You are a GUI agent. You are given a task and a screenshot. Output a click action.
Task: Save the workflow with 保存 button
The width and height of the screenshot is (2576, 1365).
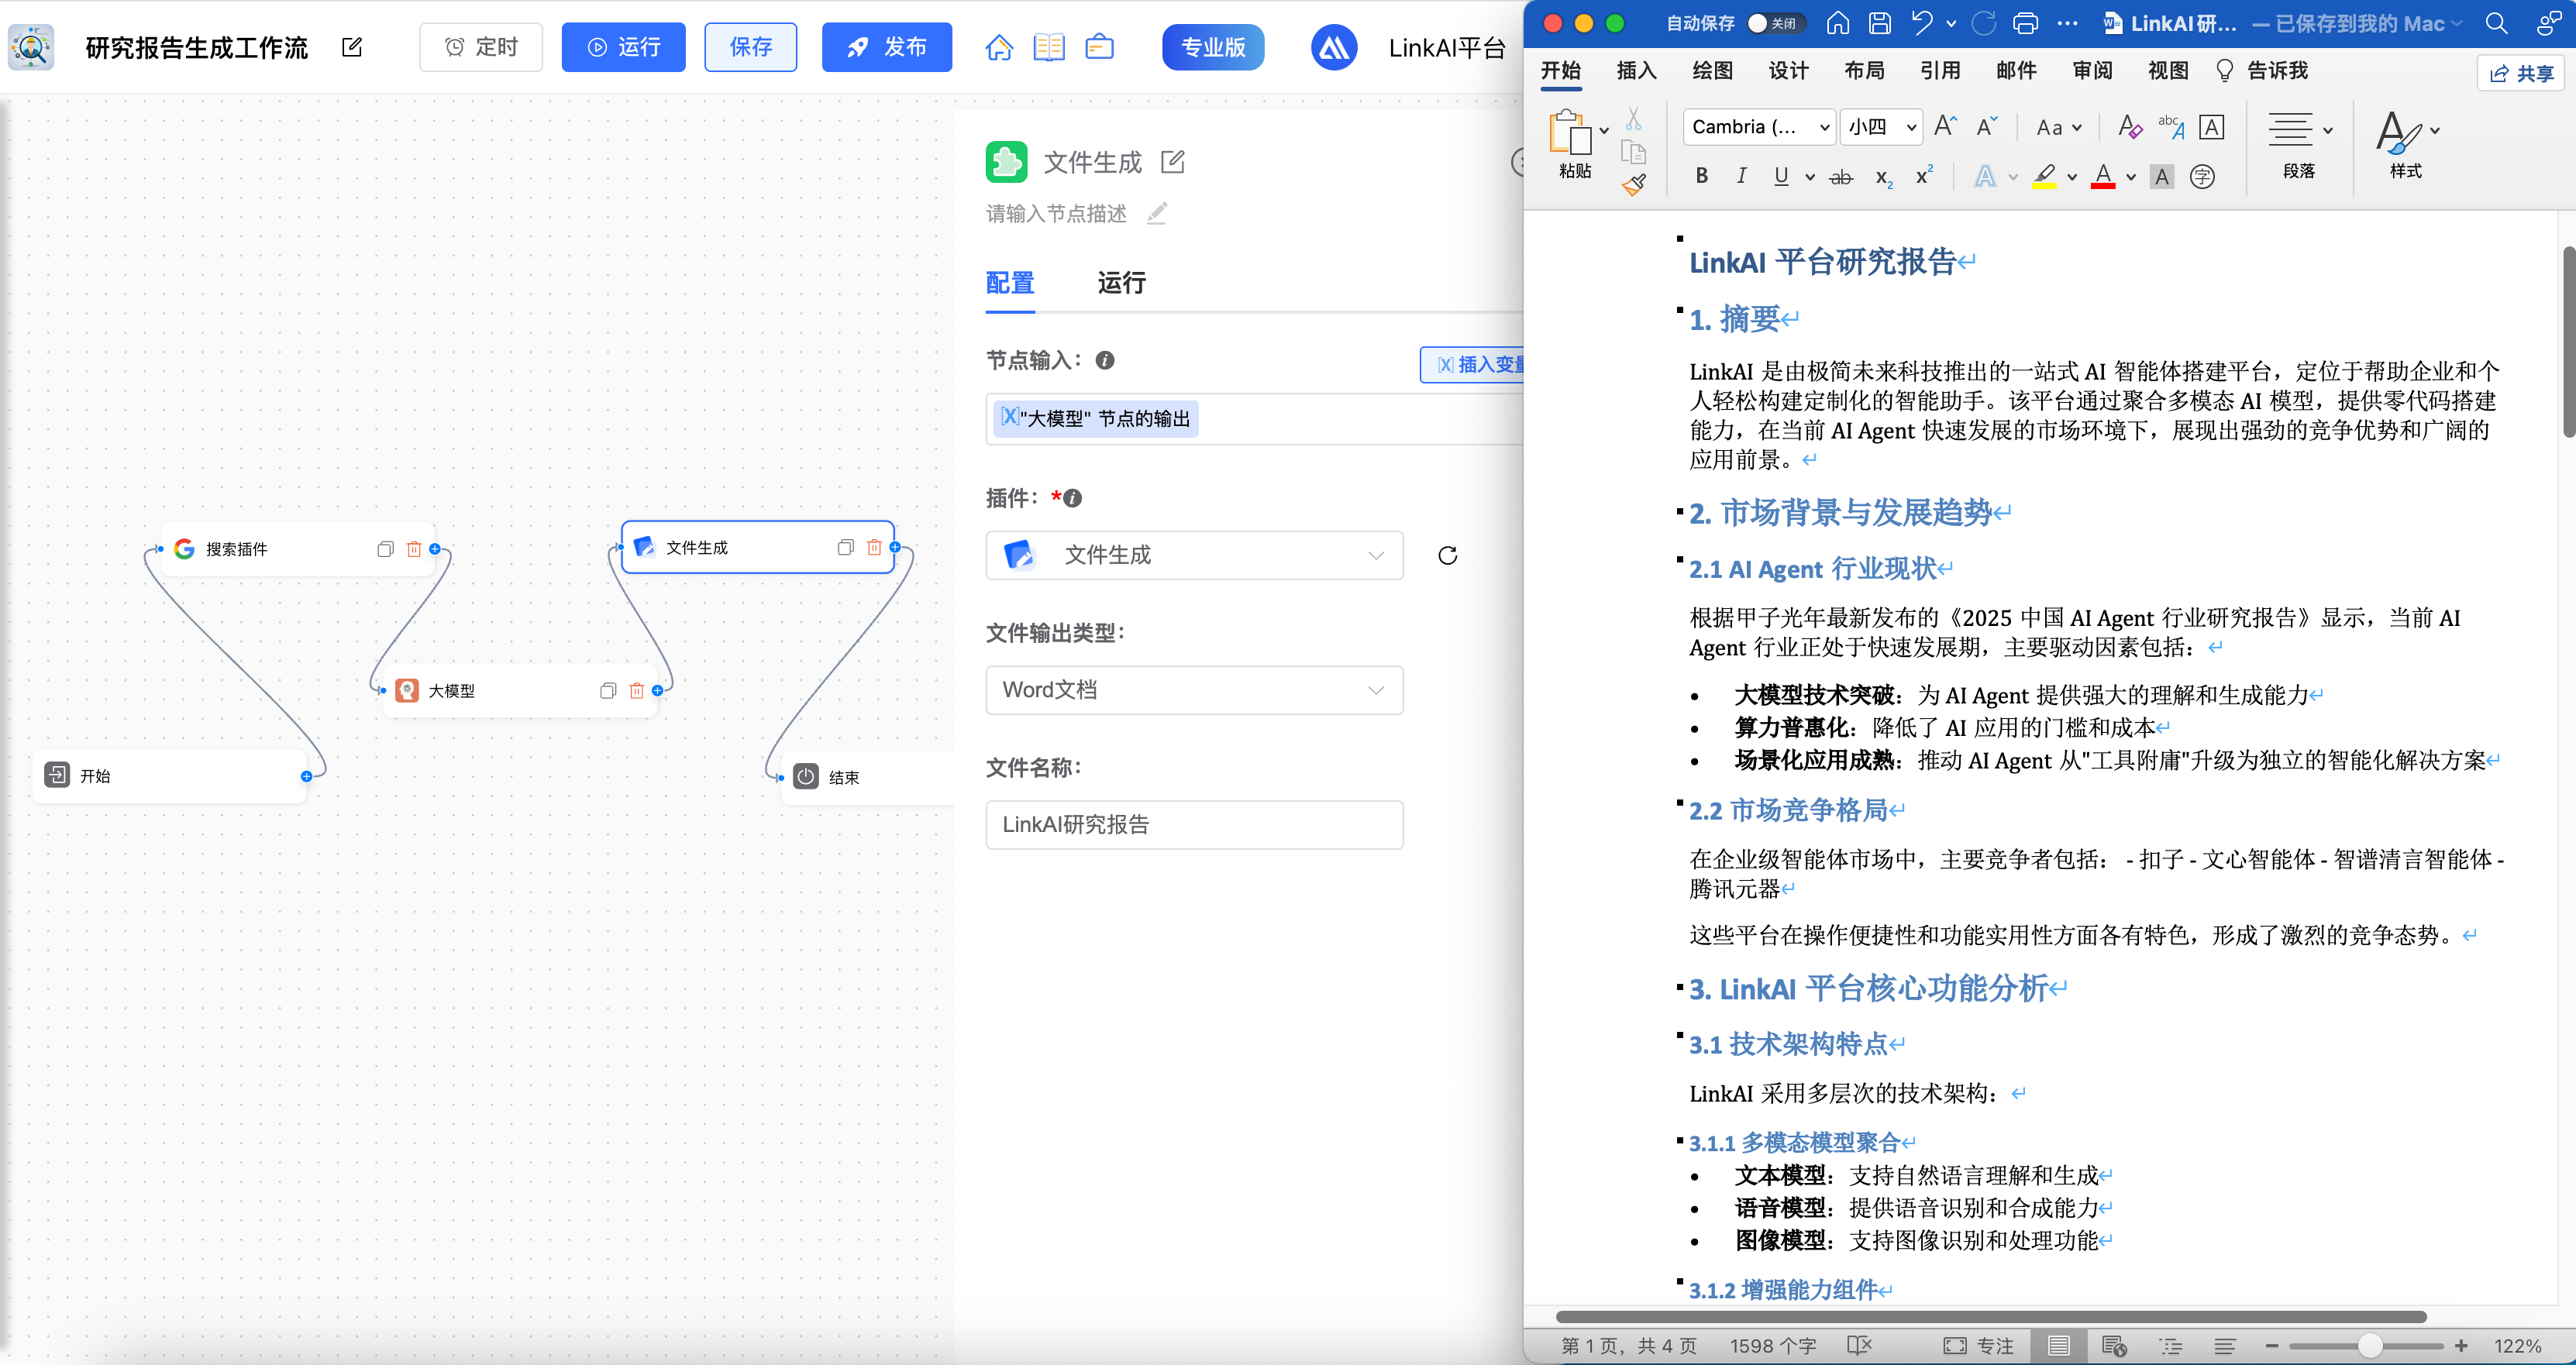pos(750,47)
